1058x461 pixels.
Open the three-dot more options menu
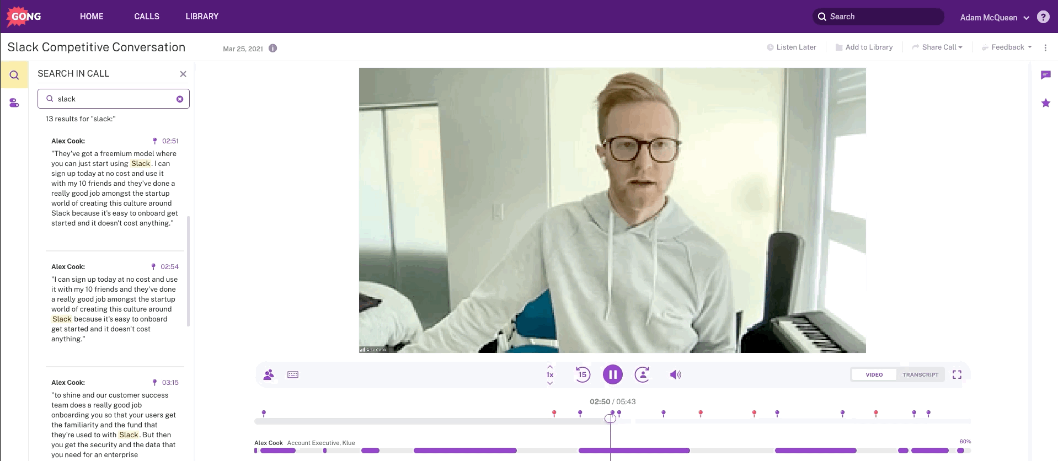[x=1045, y=48]
